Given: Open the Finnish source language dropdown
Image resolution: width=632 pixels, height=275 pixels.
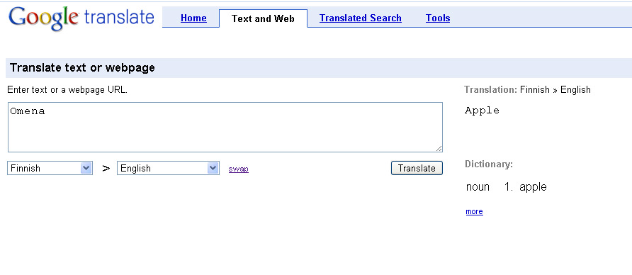Looking at the screenshot, I should point(50,168).
